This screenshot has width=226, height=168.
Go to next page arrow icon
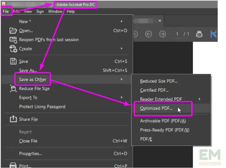click(x=162, y=34)
